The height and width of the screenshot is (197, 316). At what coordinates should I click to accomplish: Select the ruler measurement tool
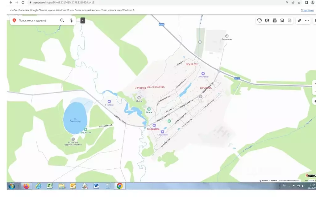[x=299, y=20]
